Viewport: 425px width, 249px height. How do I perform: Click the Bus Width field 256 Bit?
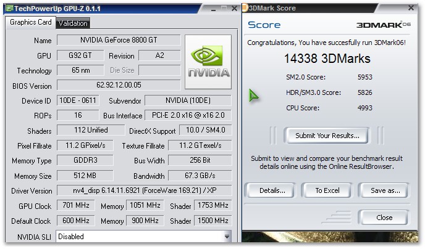(x=200, y=160)
